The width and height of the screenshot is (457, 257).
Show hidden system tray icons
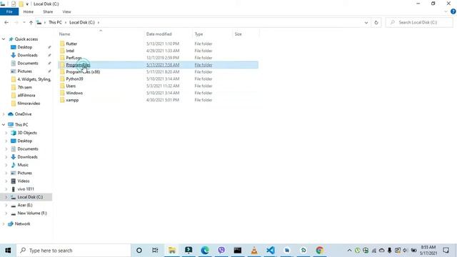click(x=349, y=251)
